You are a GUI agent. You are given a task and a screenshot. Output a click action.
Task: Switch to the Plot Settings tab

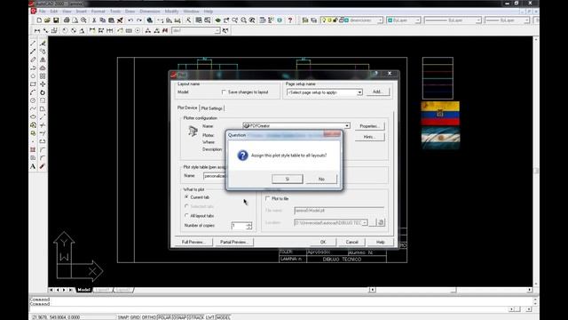tap(212, 108)
